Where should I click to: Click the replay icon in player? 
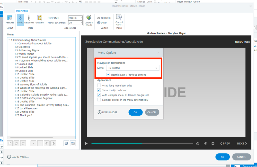(198, 144)
